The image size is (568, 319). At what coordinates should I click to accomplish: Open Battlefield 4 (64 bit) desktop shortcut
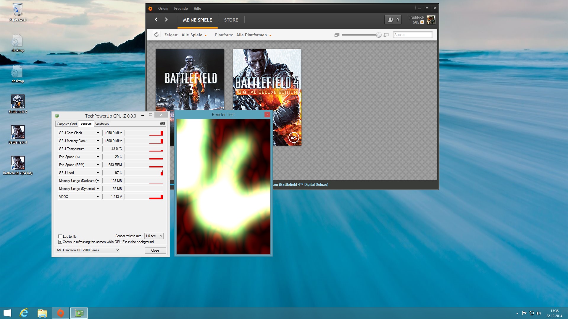(17, 163)
